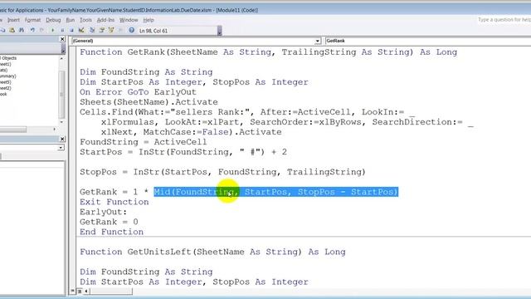This screenshot has width=531, height=299.
Task: Open the Insert menu
Action: click(13, 20)
